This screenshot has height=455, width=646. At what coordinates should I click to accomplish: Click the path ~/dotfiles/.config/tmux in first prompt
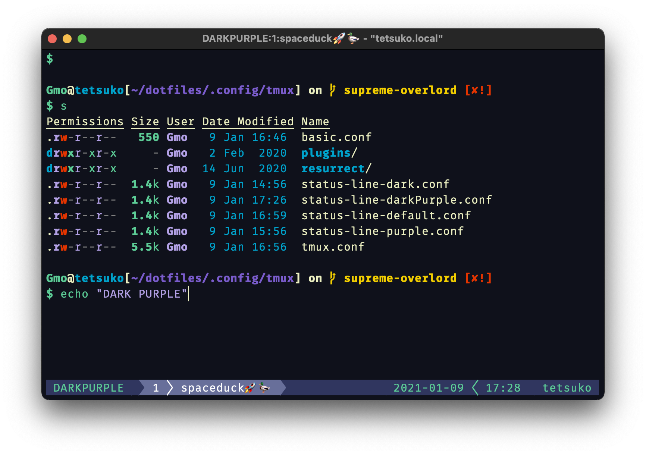point(212,90)
